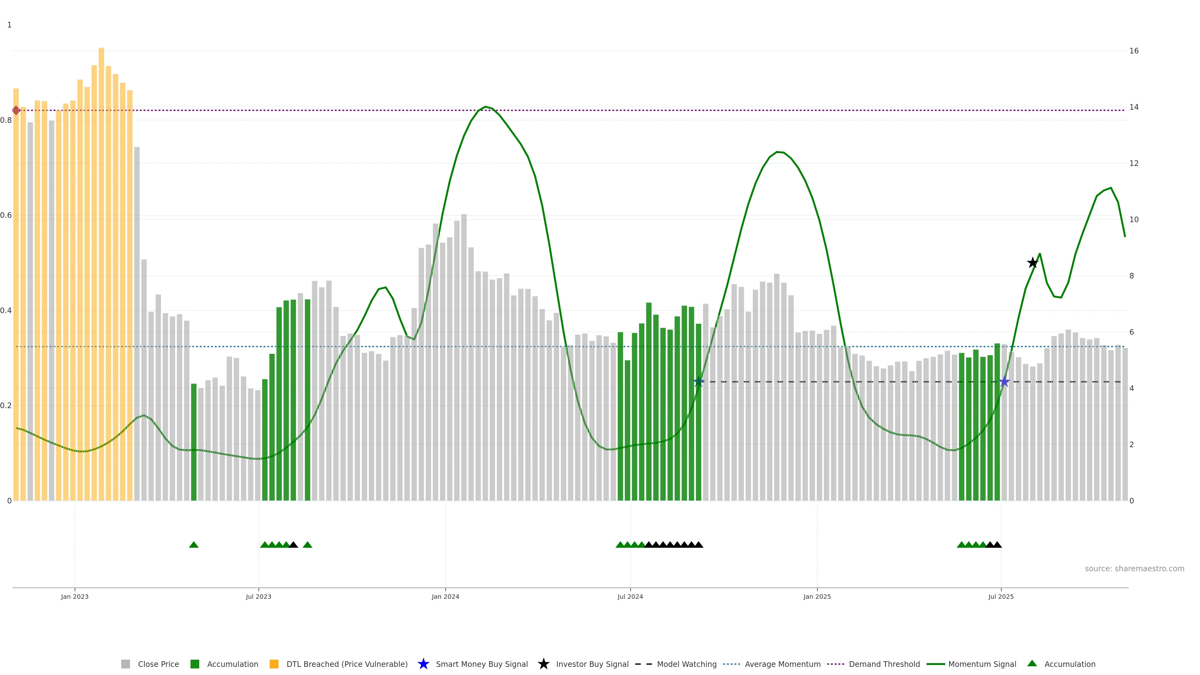The image size is (1200, 675).
Task: Click the red diamond on Demand Threshold line
Action: [x=16, y=110]
